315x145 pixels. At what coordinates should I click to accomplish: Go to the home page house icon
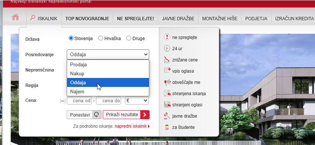pyautogui.click(x=15, y=17)
